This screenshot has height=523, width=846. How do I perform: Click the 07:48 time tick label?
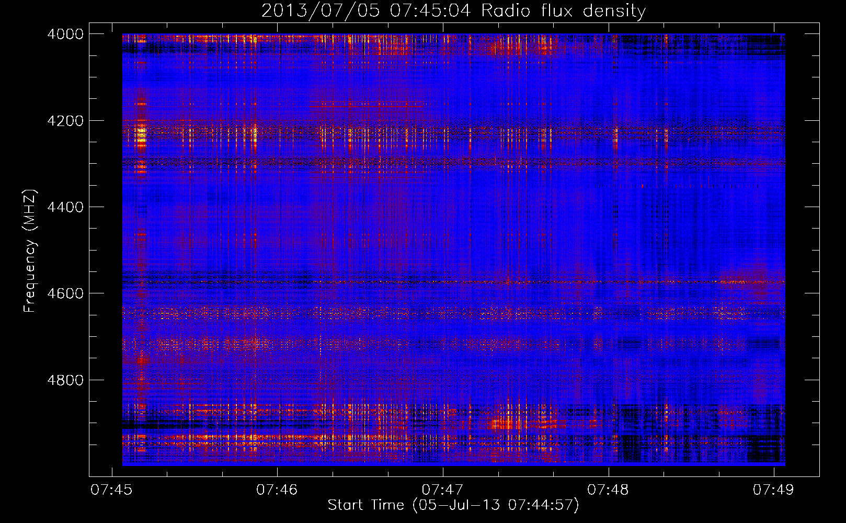(x=608, y=490)
